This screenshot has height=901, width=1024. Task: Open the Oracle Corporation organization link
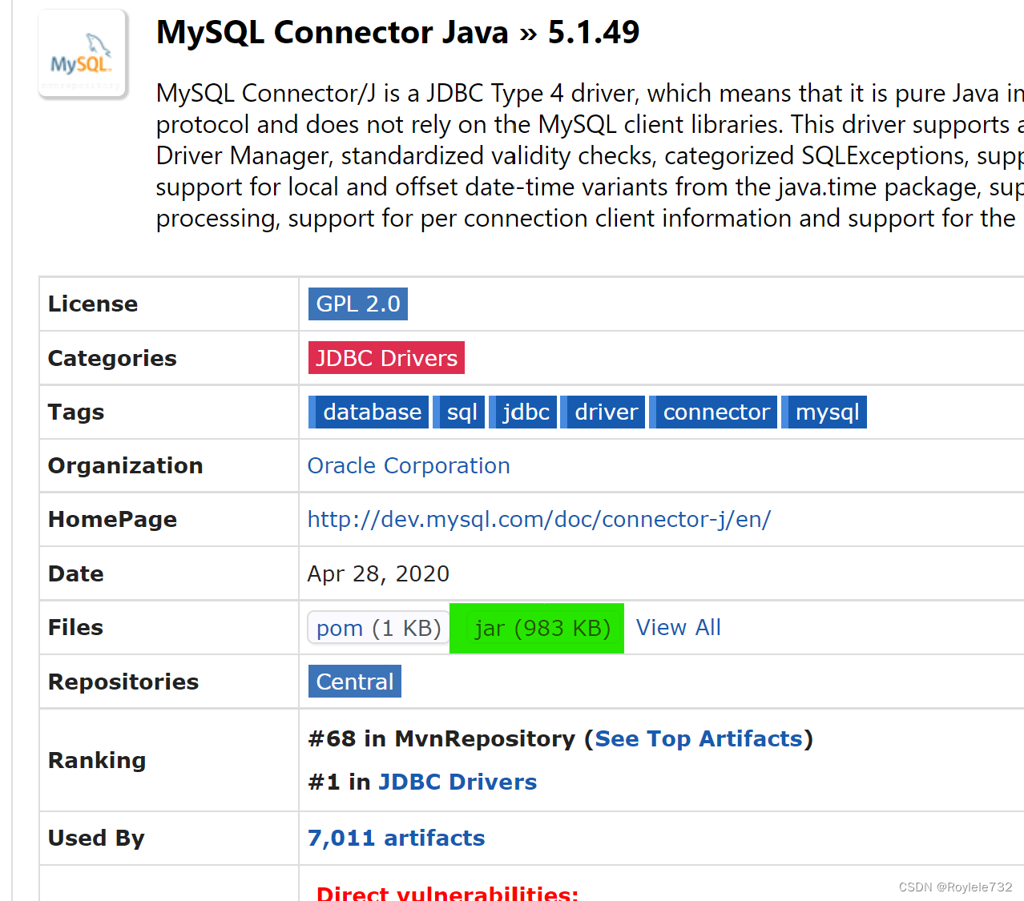[x=409, y=466]
